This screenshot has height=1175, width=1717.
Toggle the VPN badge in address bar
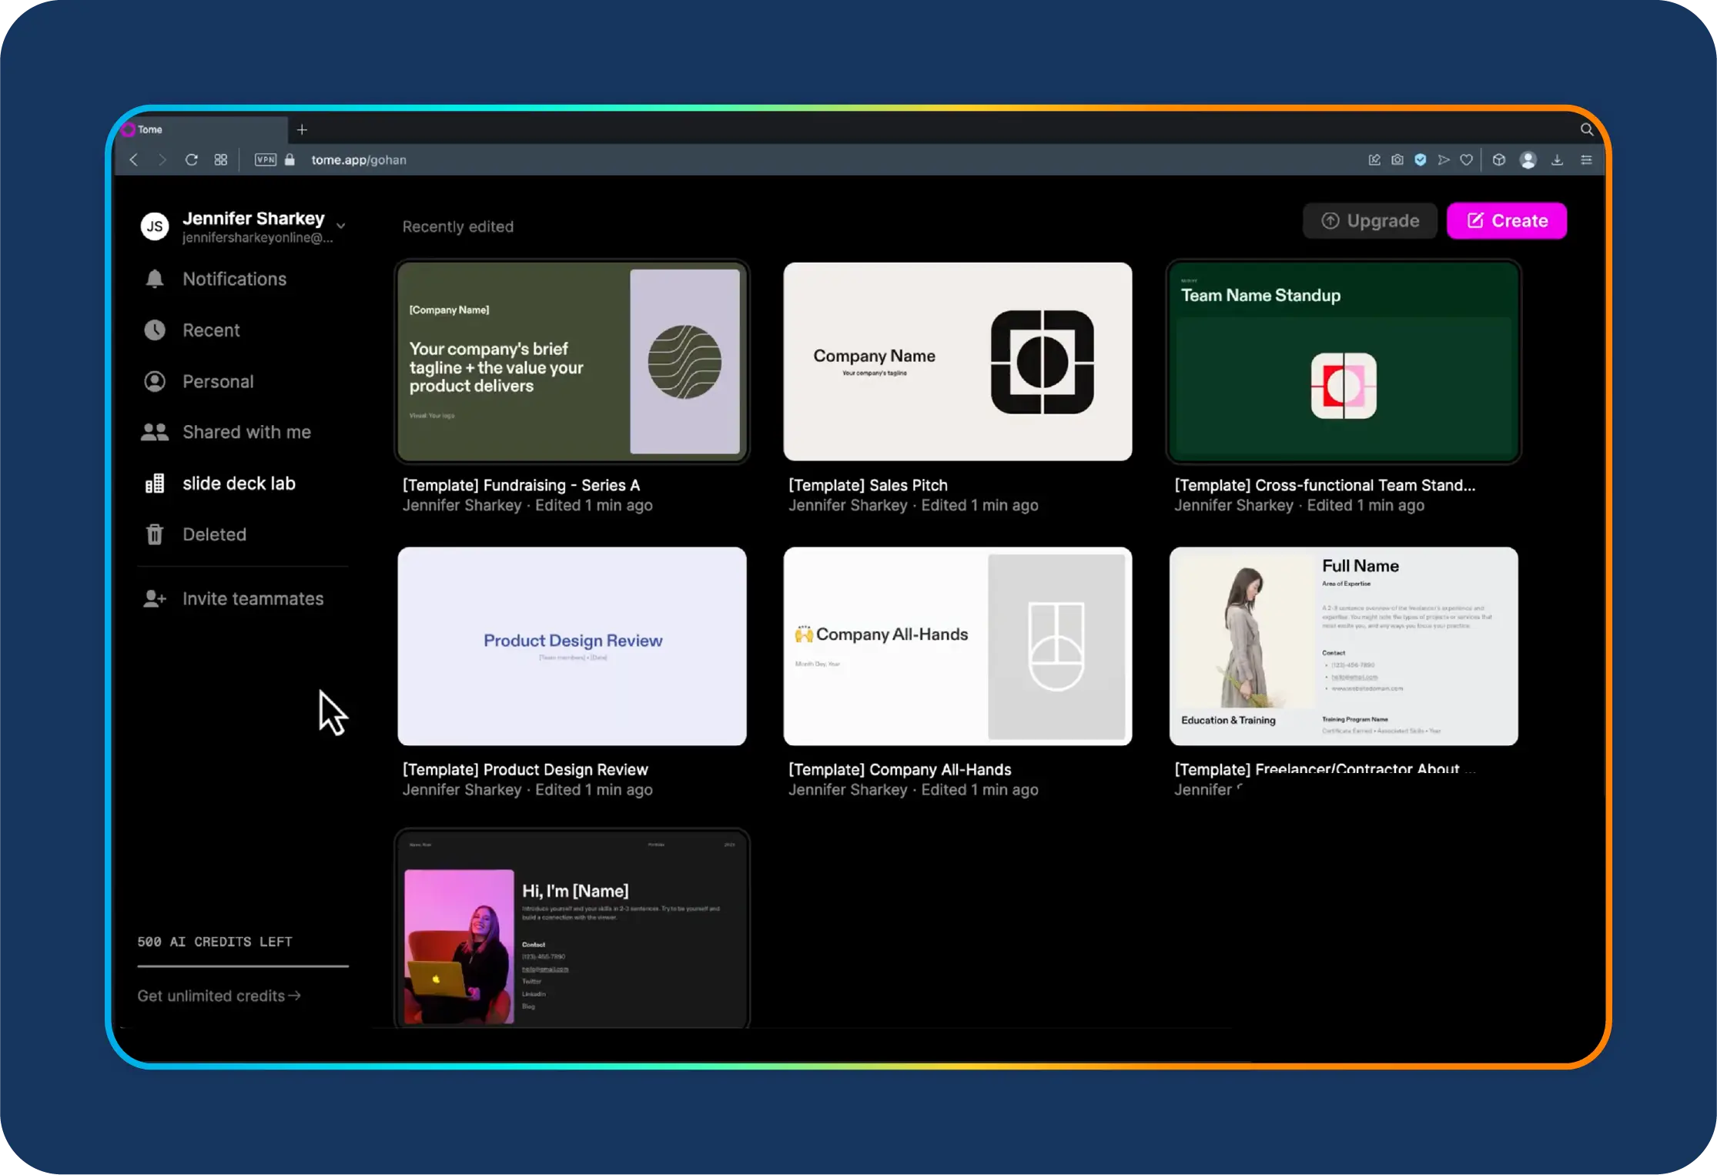coord(266,159)
